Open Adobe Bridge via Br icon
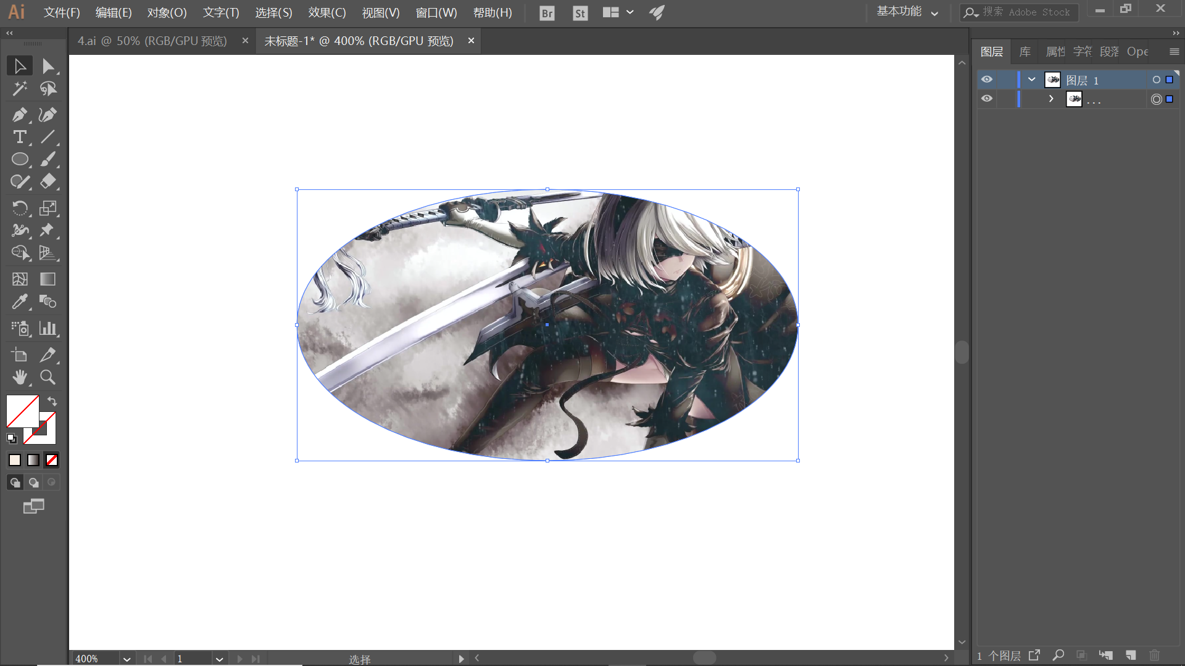The width and height of the screenshot is (1185, 666). (547, 13)
